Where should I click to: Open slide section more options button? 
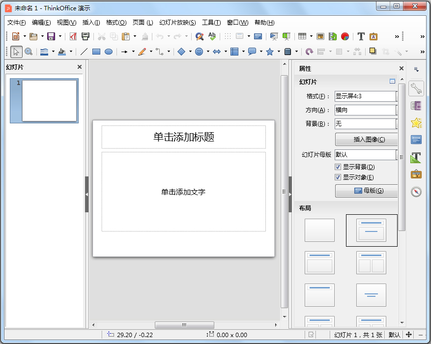pos(392,81)
